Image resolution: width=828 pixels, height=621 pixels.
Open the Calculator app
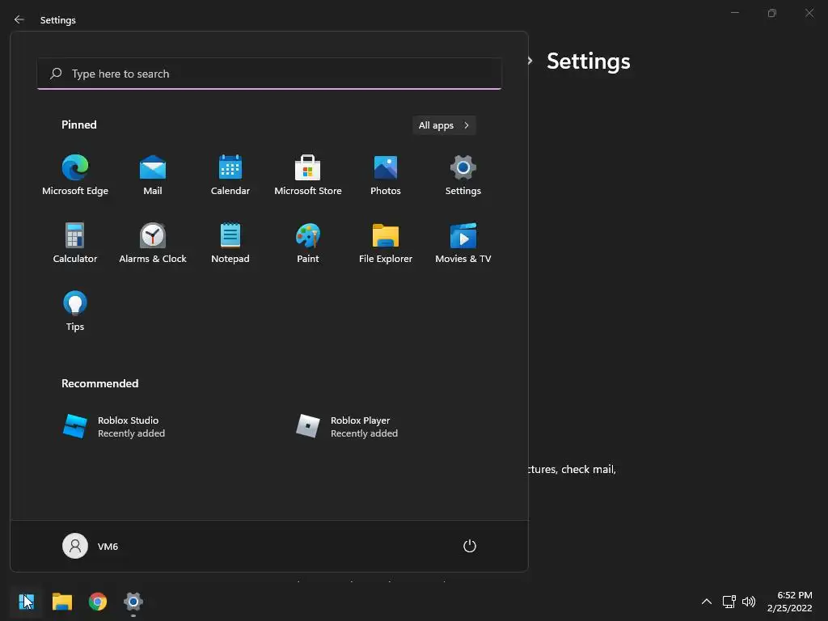75,243
